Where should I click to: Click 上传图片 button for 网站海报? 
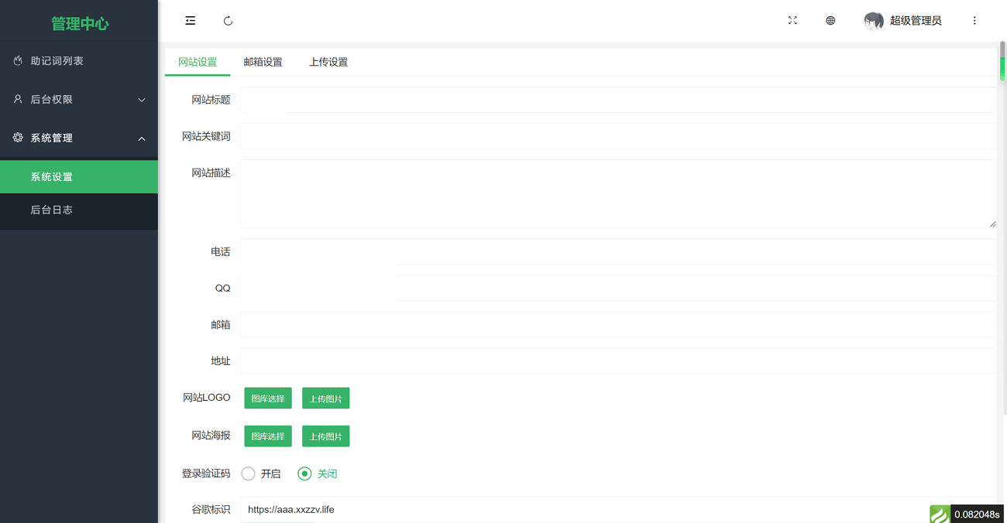325,436
